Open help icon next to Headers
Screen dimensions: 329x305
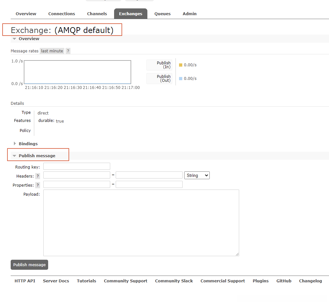(37, 176)
